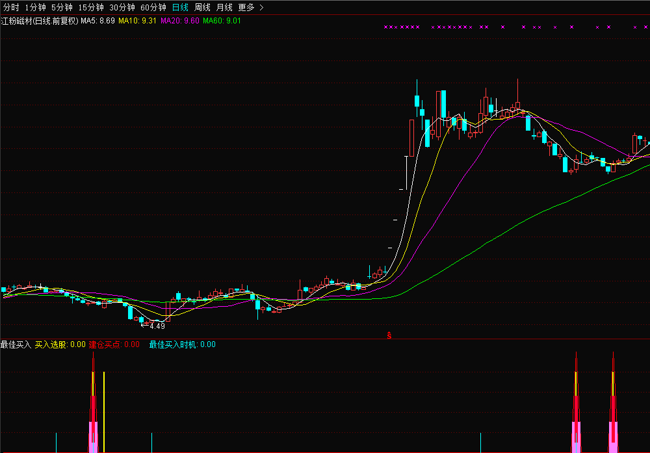
Task: Click the 建仓买点: 0.00 indicator value
Action: 114,344
